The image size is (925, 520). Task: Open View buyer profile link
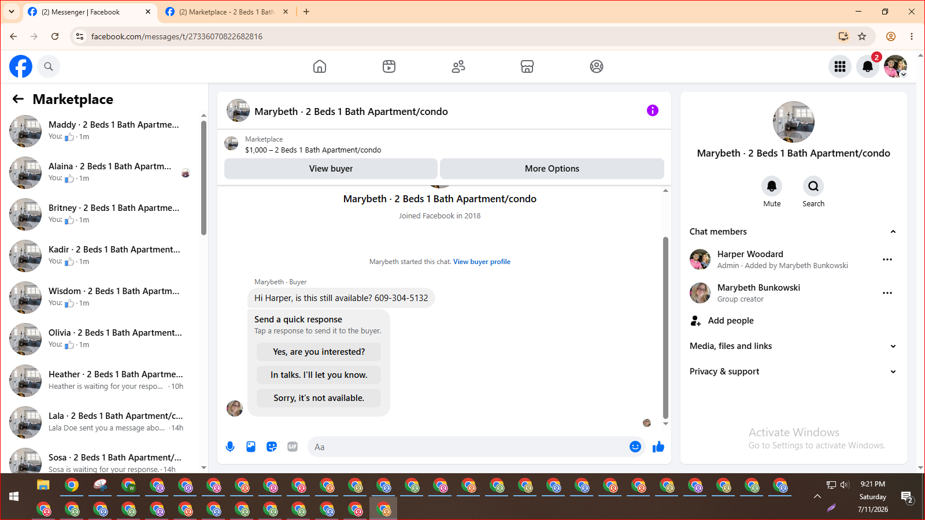[x=482, y=262]
